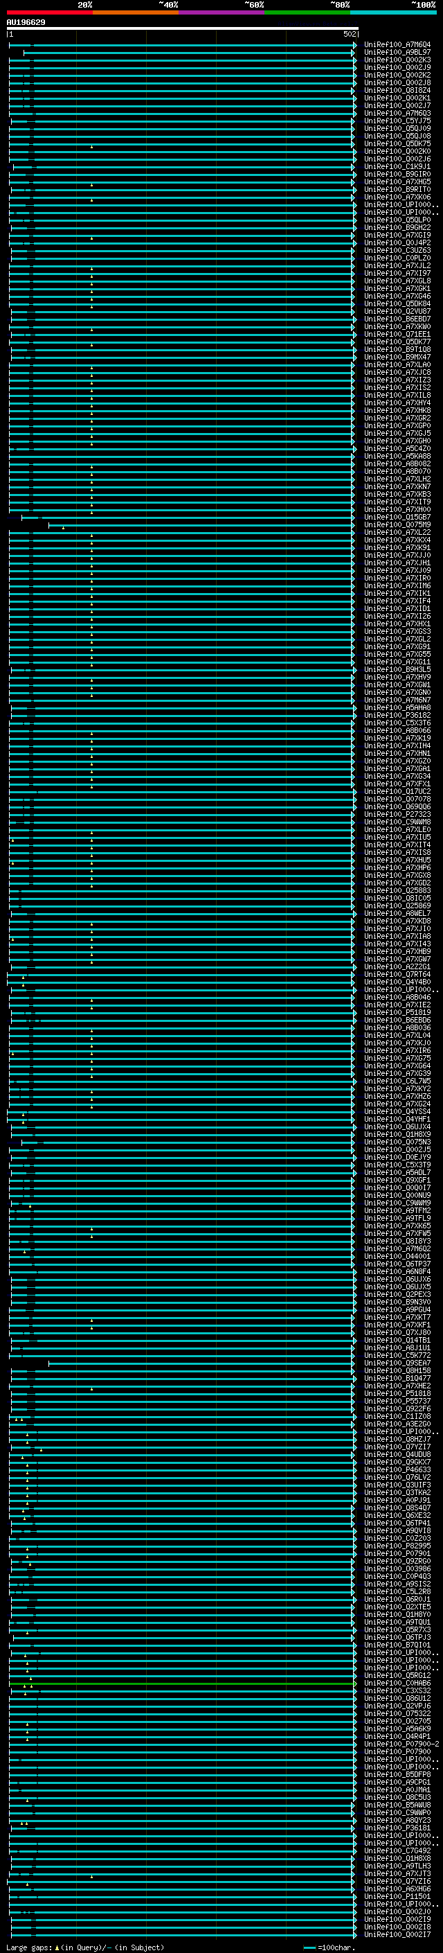This screenshot has height=1953, width=443.
Task: Click hit UniRef100_C5X3T6
Action: [x=397, y=723]
